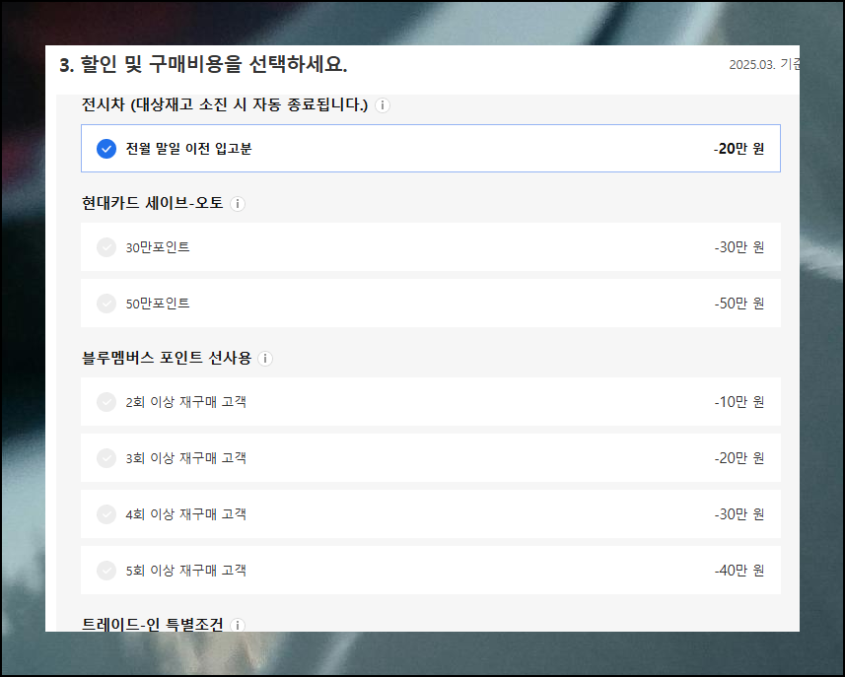Image resolution: width=845 pixels, height=677 pixels.
Task: Click the 2025.03. 기준 date label
Action: point(764,65)
